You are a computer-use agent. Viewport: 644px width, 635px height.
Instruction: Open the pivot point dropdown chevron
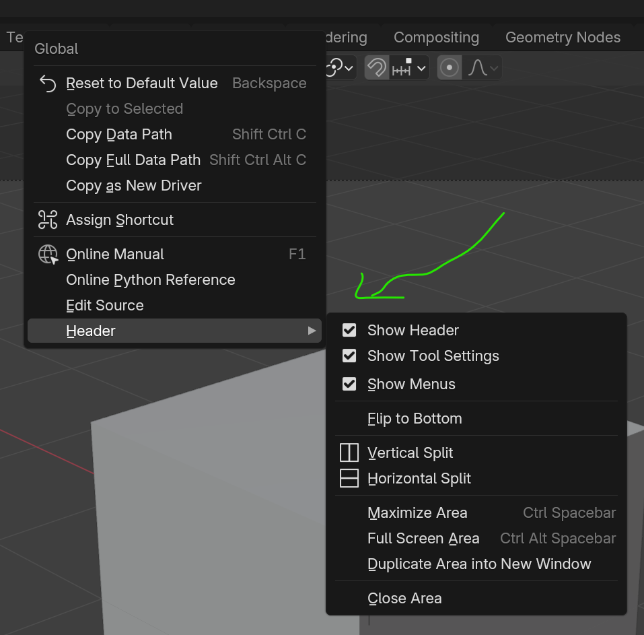click(349, 68)
